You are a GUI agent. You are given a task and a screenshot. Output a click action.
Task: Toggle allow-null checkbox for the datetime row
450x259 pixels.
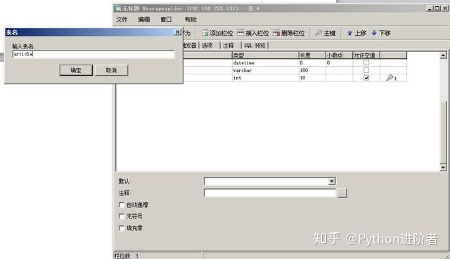pyautogui.click(x=366, y=62)
